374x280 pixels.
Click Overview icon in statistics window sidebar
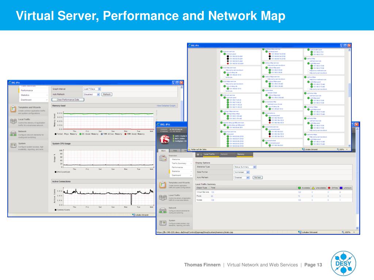click(163, 157)
